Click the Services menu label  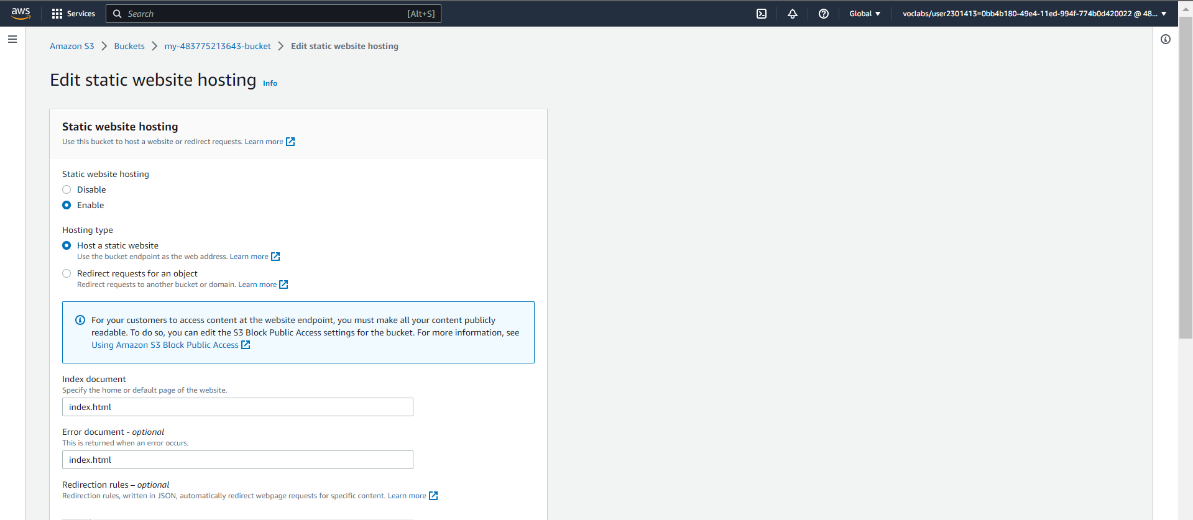tap(81, 14)
